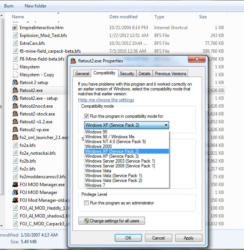
Task: Click the flatout2-xp.exe icon
Action: [15, 129]
